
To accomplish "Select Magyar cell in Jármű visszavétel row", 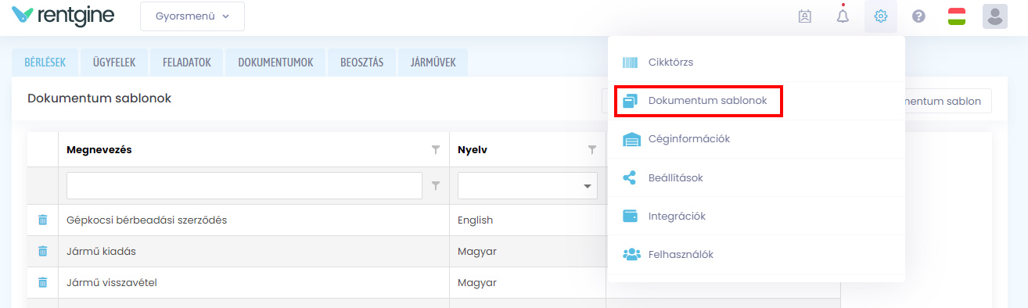I will (527, 282).
